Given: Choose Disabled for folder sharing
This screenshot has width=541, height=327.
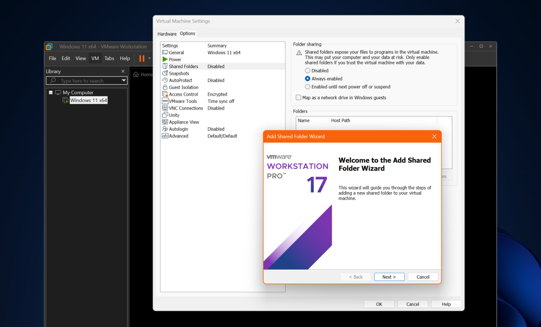Looking at the screenshot, I should coord(307,70).
